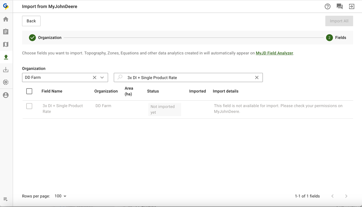This screenshot has width=362, height=207.
Task: Select the Fields step
Action: point(336,38)
